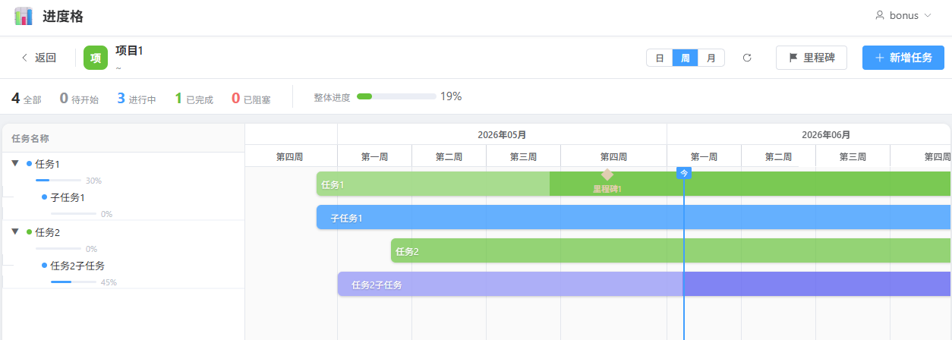The height and width of the screenshot is (340, 952).
Task: Click the 项目1 project title
Action: [x=129, y=51]
